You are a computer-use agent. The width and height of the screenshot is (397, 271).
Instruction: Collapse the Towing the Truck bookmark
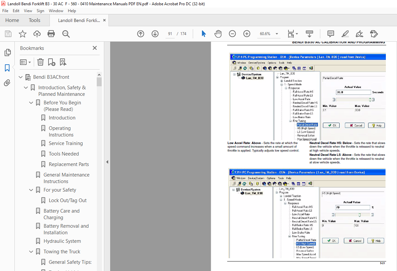(31, 252)
